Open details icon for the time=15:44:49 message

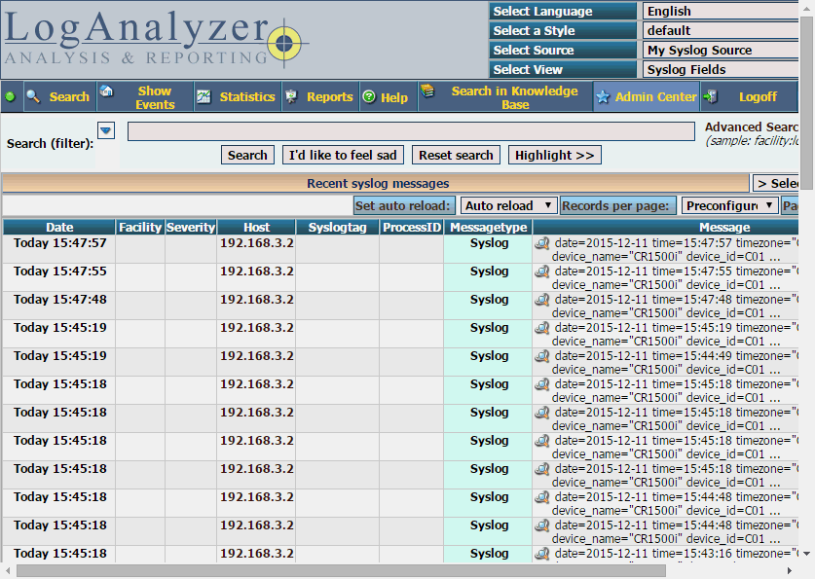pyautogui.click(x=542, y=356)
